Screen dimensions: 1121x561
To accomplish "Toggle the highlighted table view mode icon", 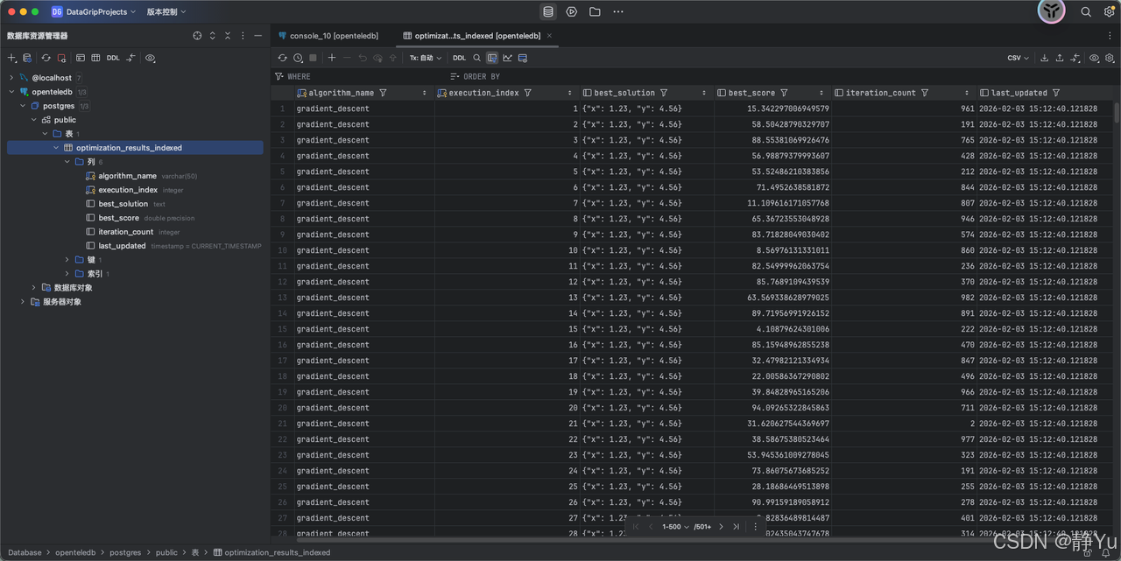I will 492,58.
